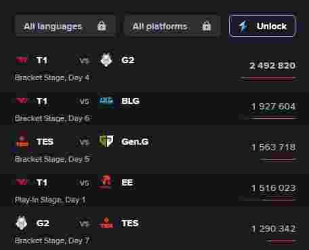The image size is (309, 250).
Task: Click the viewers bar under 2 492 820
Action: (x=268, y=79)
